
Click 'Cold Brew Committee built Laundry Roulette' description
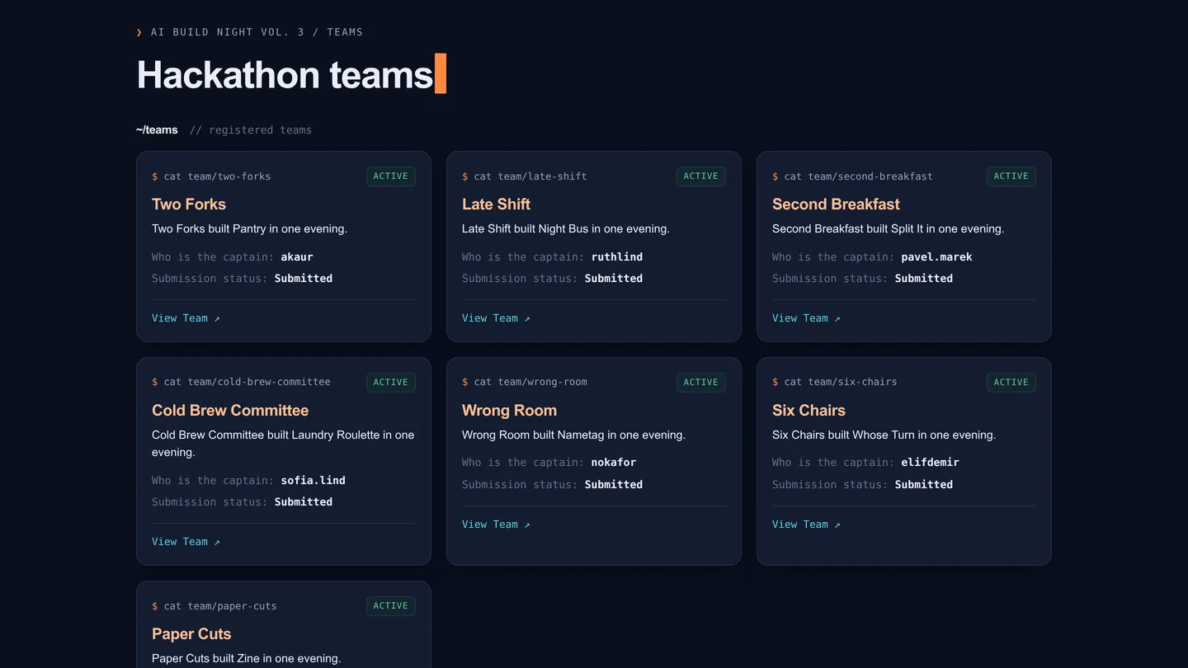tap(283, 443)
